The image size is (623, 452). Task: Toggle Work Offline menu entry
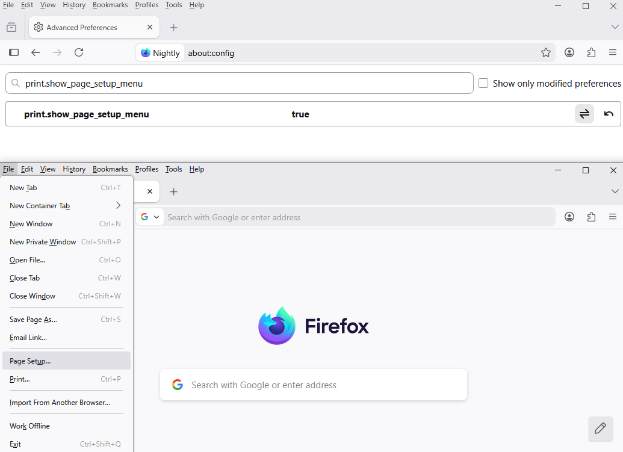[66, 426]
